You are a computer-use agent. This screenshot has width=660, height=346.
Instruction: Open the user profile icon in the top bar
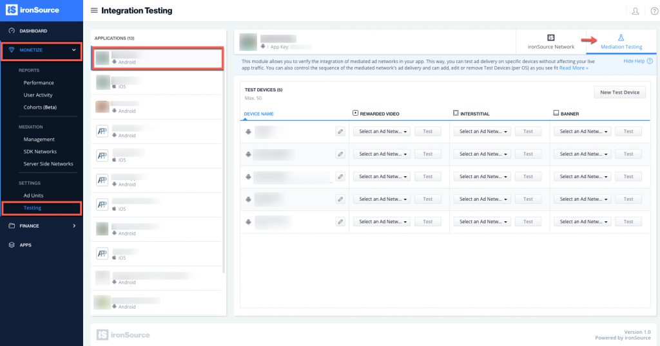click(x=635, y=11)
